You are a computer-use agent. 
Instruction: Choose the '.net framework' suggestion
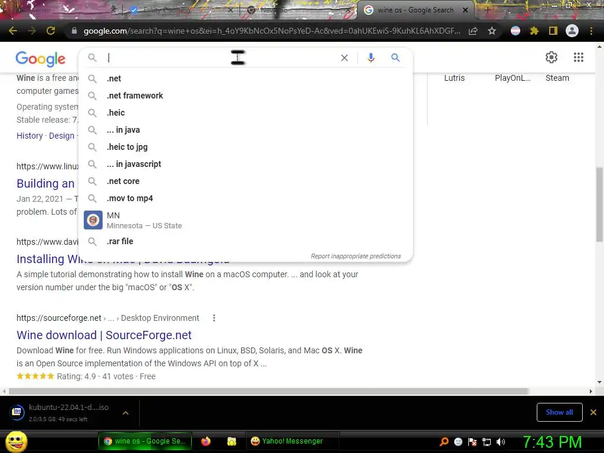click(245, 96)
